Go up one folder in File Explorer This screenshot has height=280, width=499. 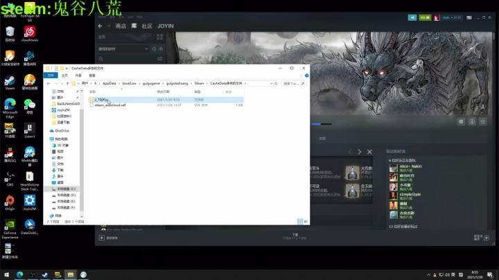tap(67, 84)
